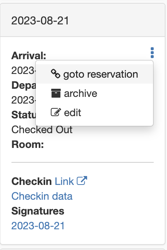Click the partially hidden Departure label

(x=24, y=85)
